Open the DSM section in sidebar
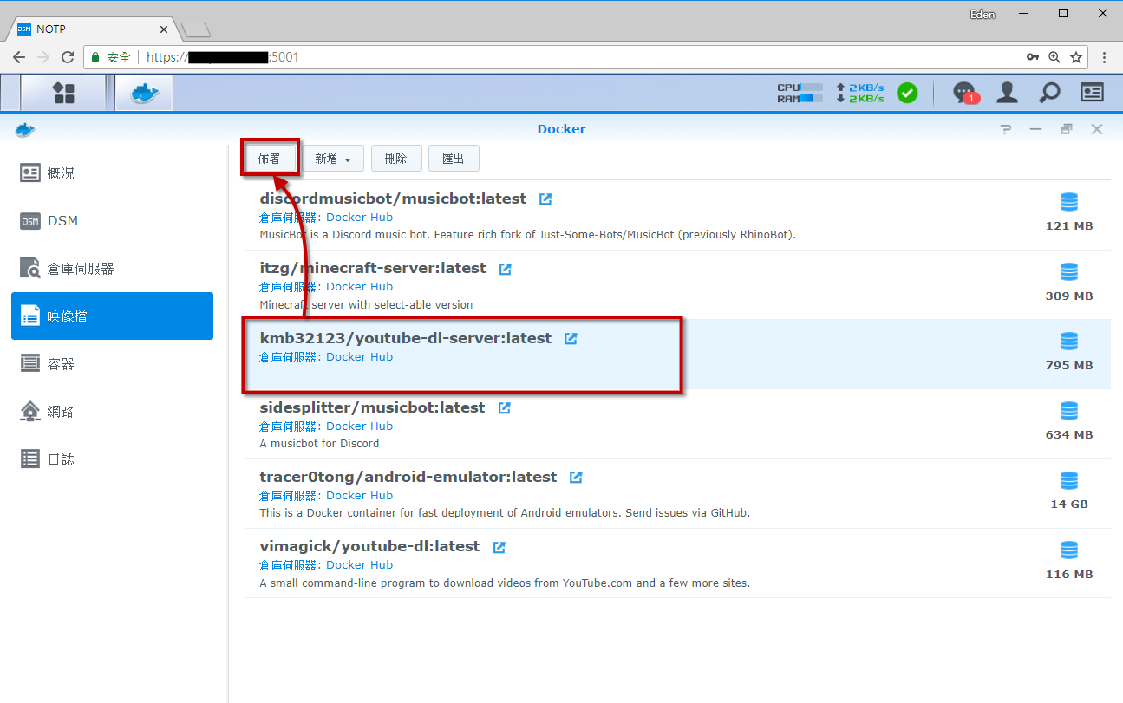Image resolution: width=1123 pixels, height=703 pixels. (x=112, y=221)
